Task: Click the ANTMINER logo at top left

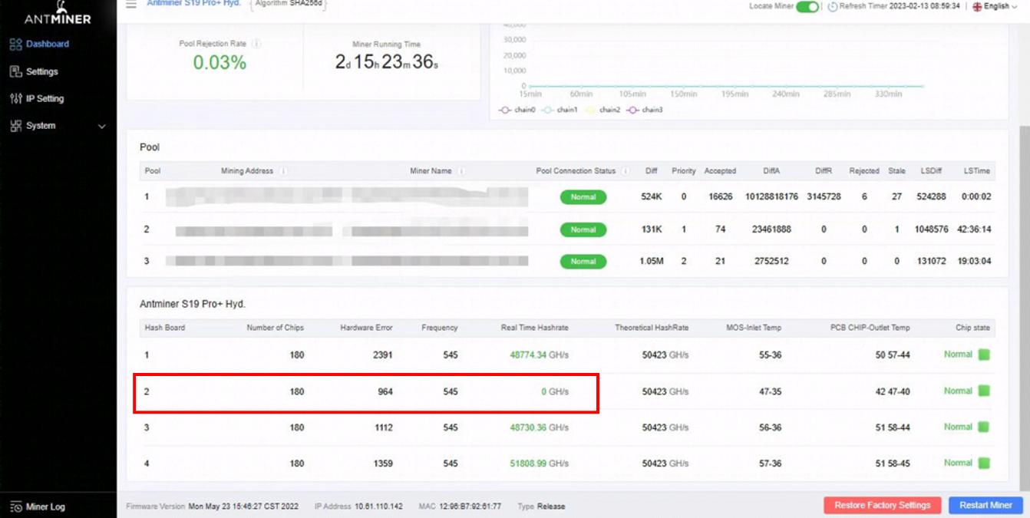Action: point(59,14)
